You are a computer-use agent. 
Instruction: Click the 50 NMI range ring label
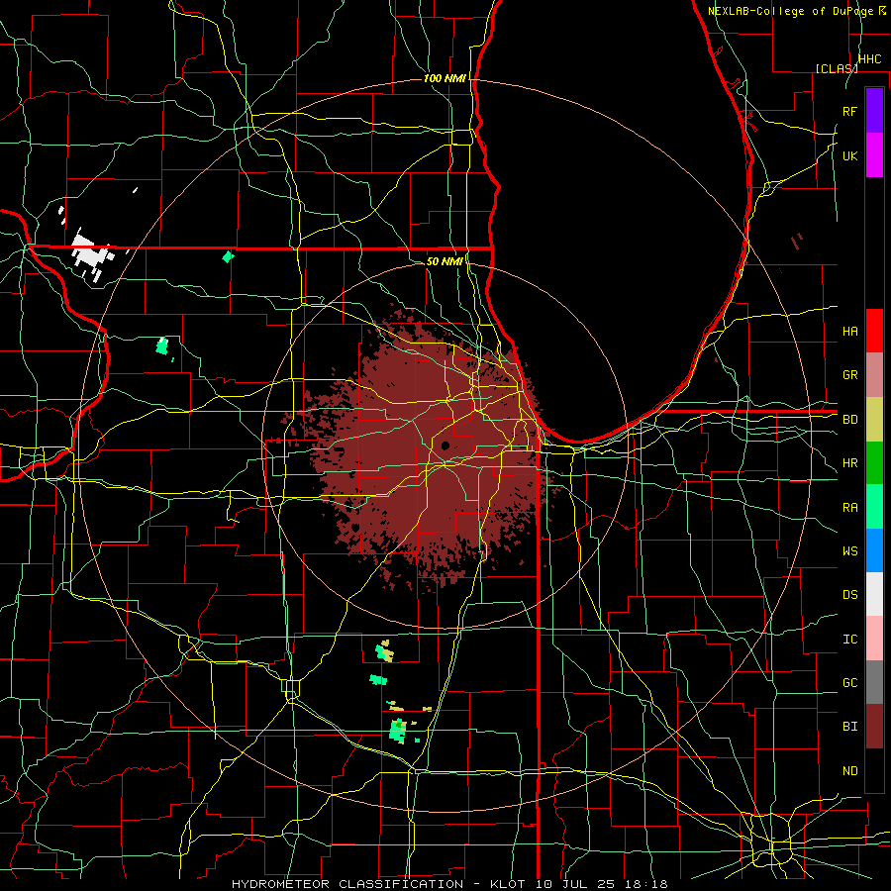[445, 261]
